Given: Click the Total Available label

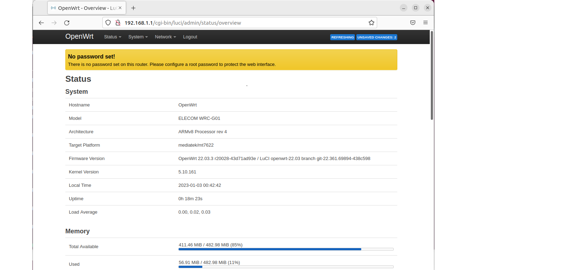Looking at the screenshot, I should pyautogui.click(x=83, y=247).
